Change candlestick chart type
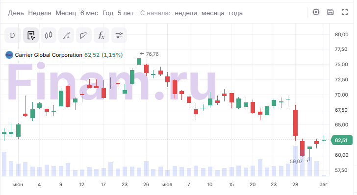Screen dimensions: 357x195 49,35
